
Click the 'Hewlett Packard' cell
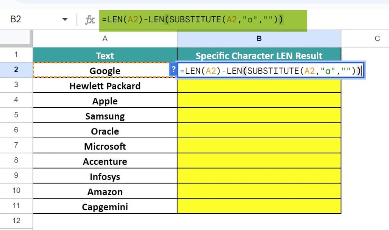(x=105, y=85)
